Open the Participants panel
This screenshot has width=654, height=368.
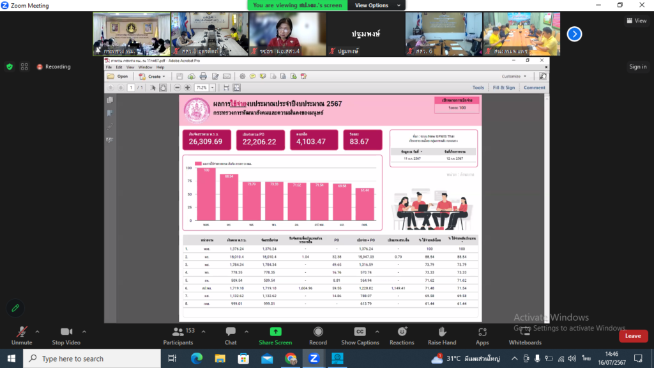tap(179, 336)
